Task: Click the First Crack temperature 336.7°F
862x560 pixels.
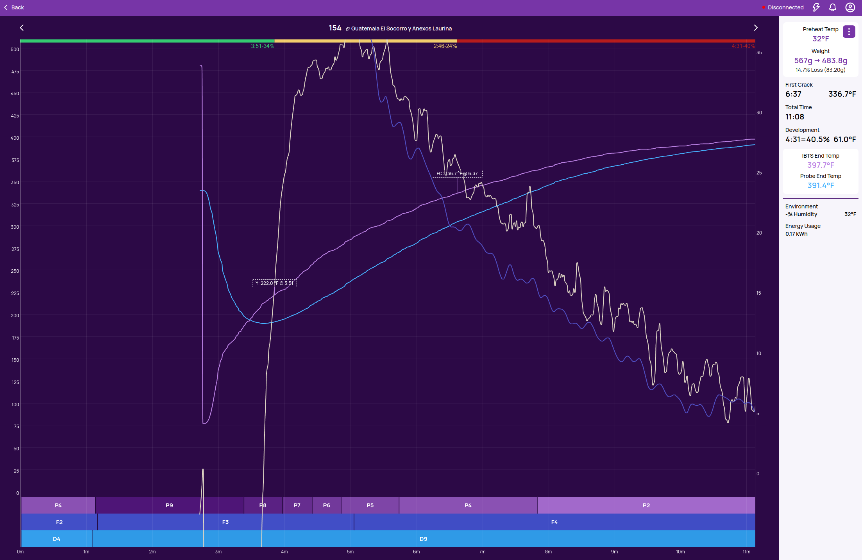Action: pos(842,94)
